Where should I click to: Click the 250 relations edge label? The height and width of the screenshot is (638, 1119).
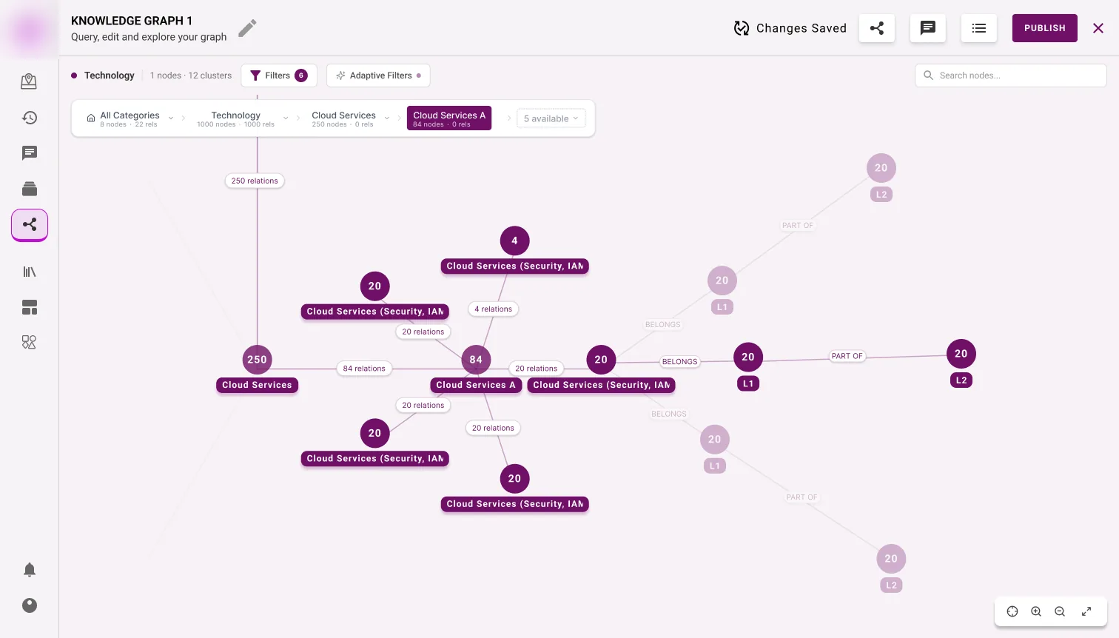tap(255, 181)
